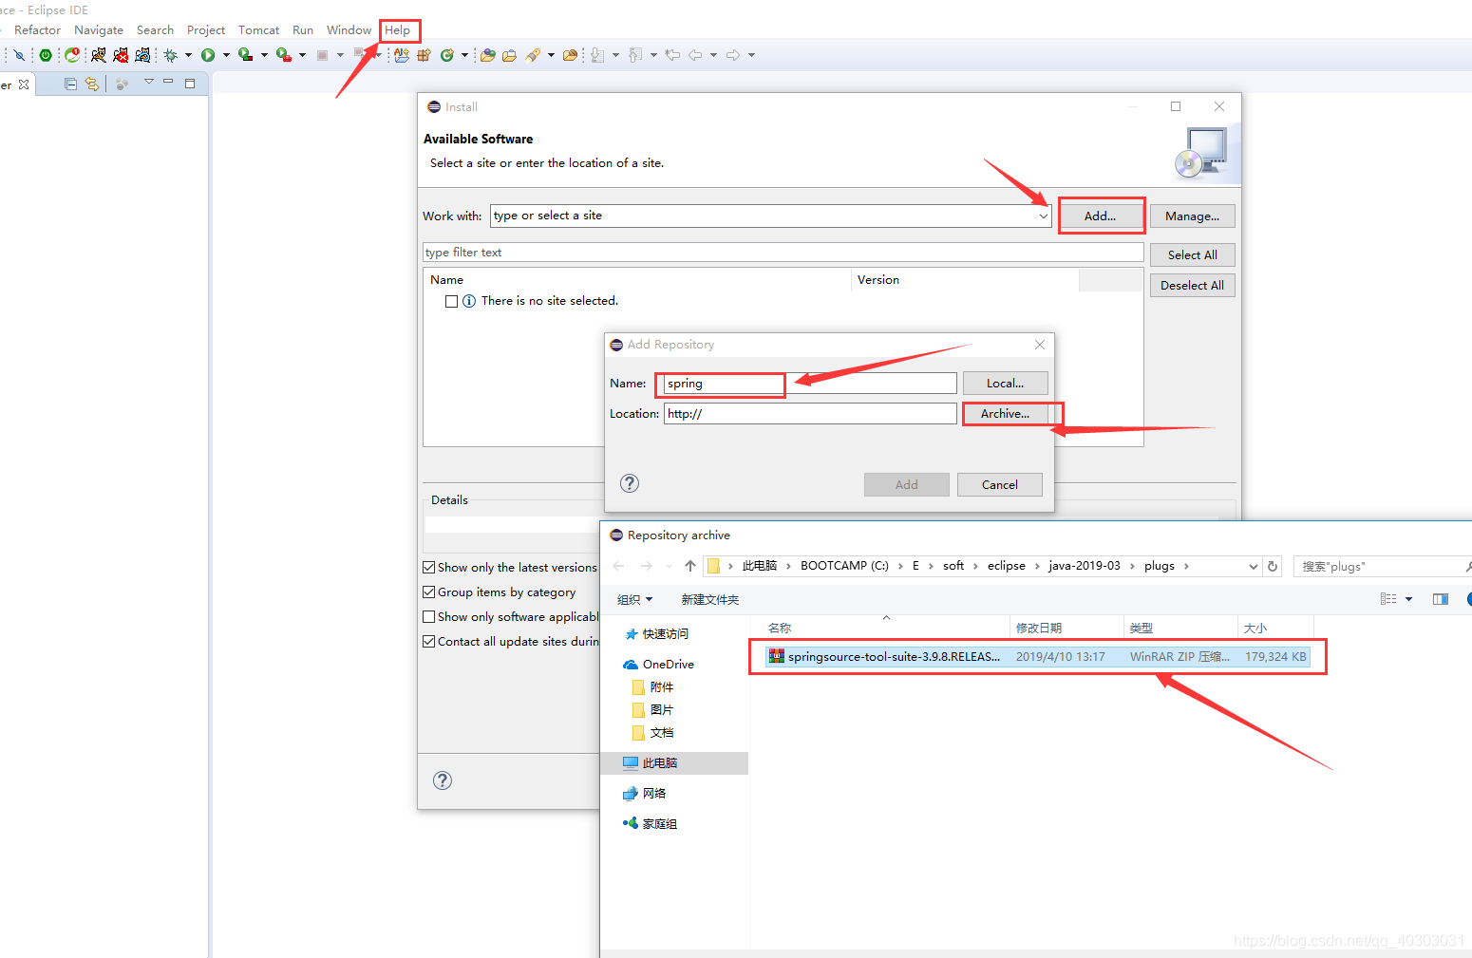Toggle 'Show only software applicable' checkbox

tap(429, 616)
